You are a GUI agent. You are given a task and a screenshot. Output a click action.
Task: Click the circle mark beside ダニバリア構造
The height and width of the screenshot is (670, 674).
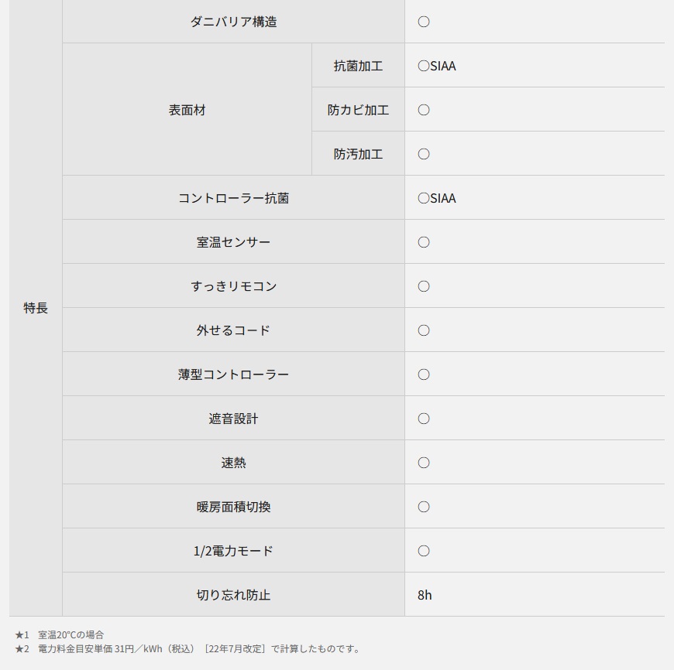[424, 22]
